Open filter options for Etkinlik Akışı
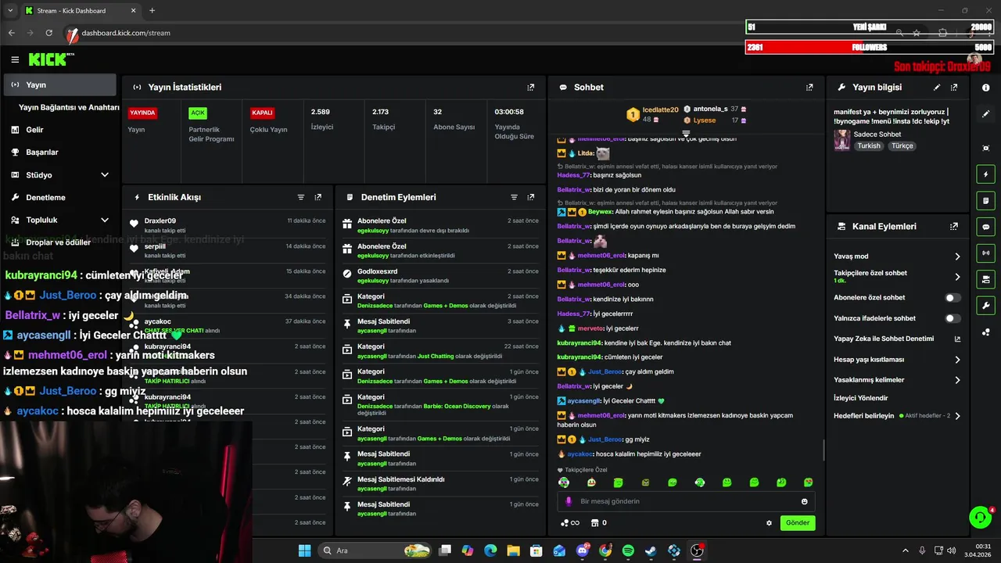The width and height of the screenshot is (1001, 563). [301, 198]
